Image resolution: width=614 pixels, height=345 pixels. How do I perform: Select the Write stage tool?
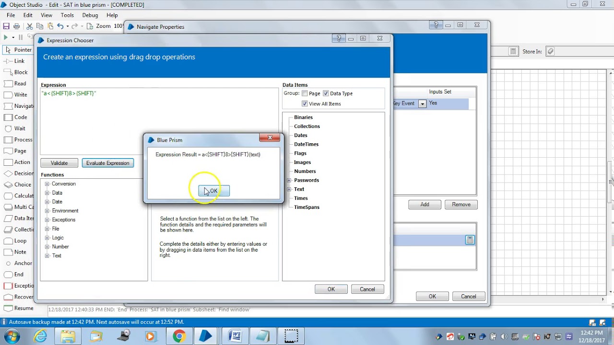tap(16, 95)
